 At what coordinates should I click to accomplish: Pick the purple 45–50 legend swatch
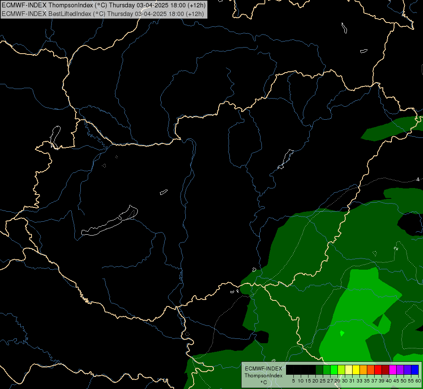[x=400, y=370]
